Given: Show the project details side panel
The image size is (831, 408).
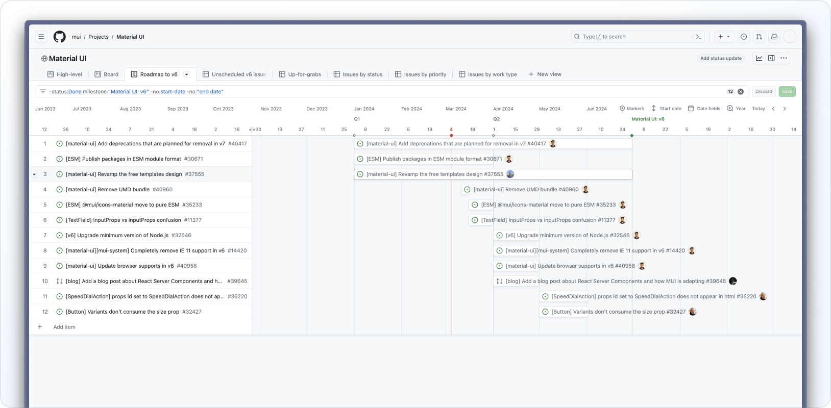Looking at the screenshot, I should (771, 58).
